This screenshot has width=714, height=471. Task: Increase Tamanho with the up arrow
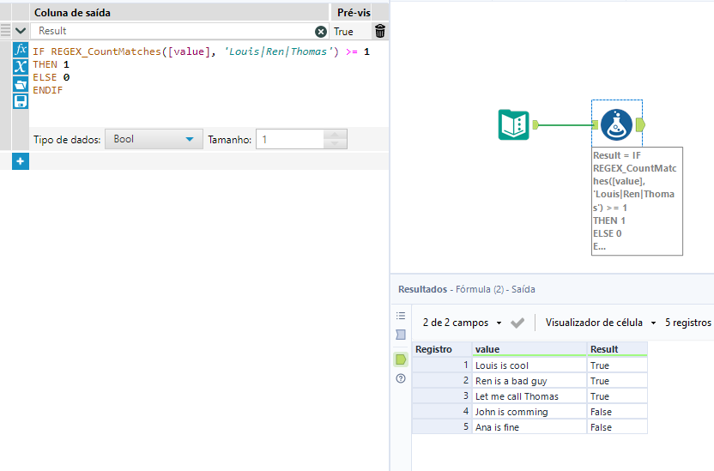[335, 134]
